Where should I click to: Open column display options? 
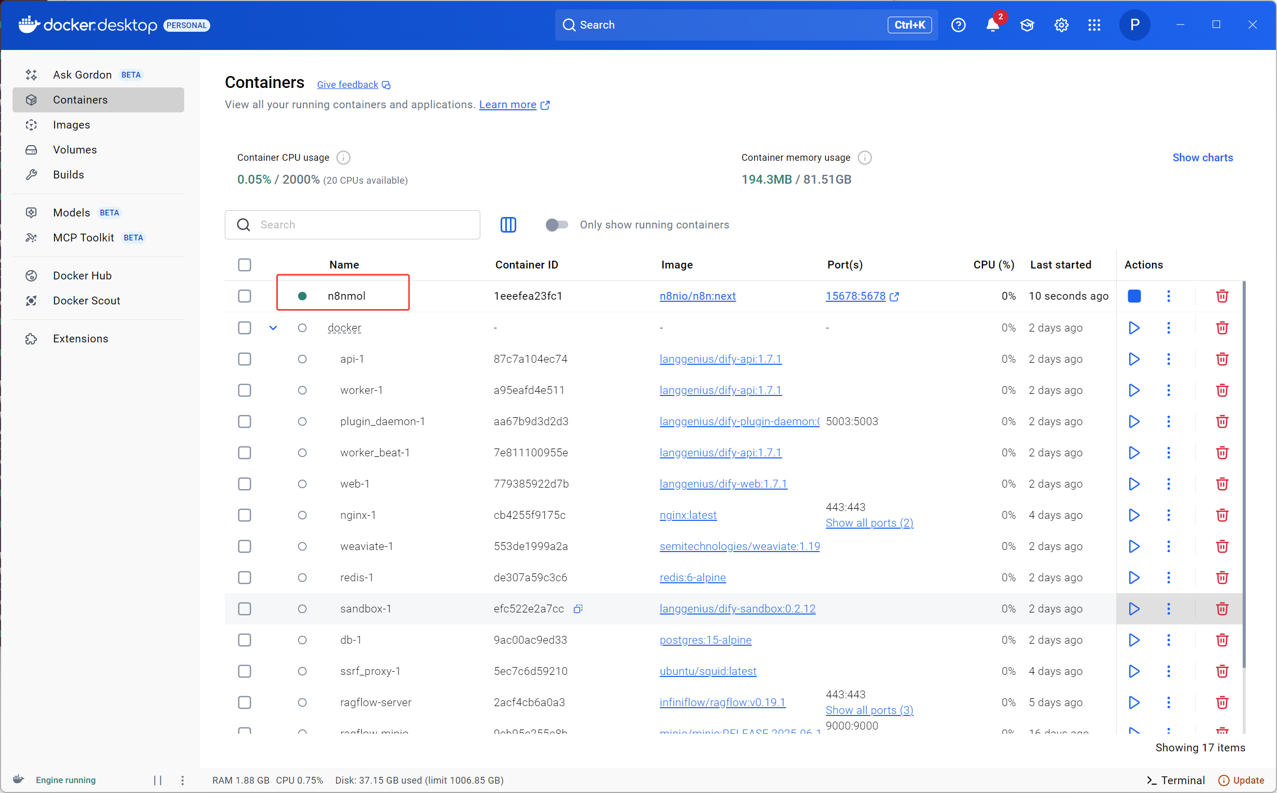508,224
